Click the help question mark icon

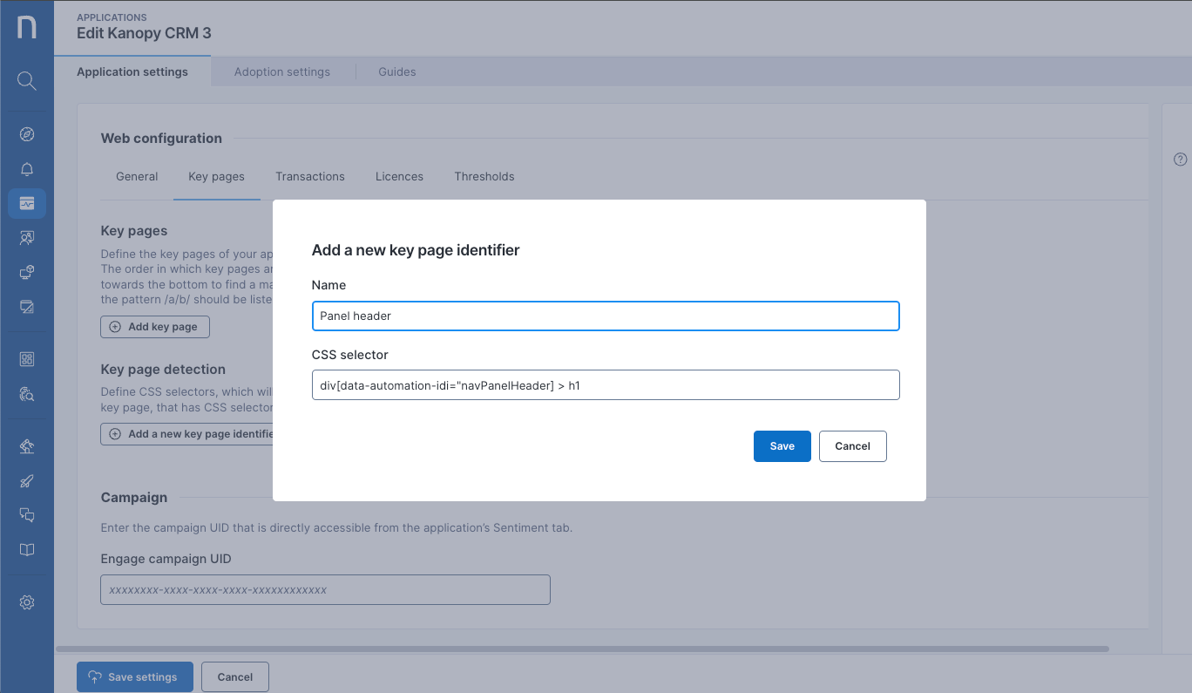coord(1181,160)
